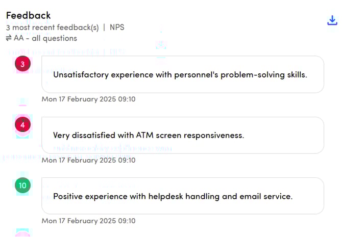Click the red score 3 badge
Image resolution: width=342 pixels, height=237 pixels.
click(x=22, y=64)
